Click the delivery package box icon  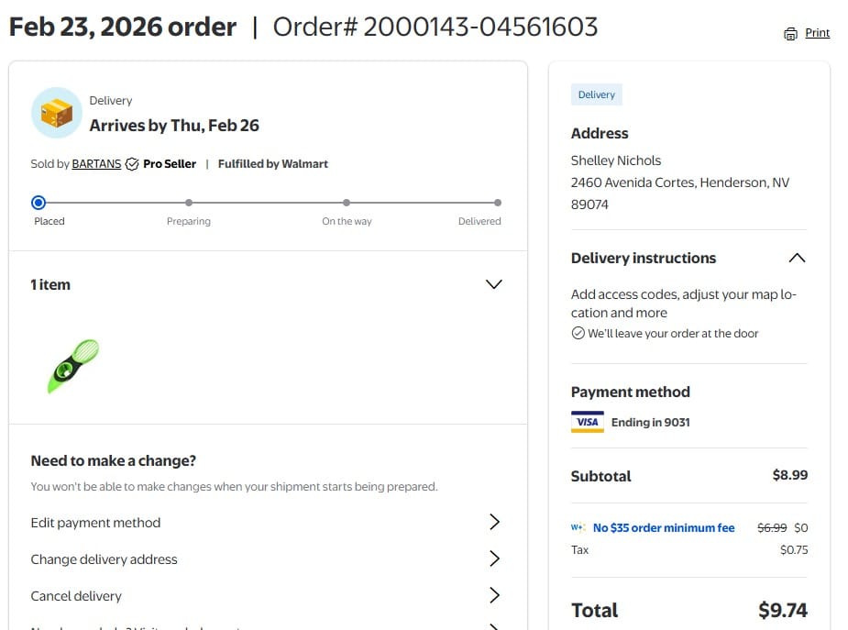pyautogui.click(x=57, y=114)
